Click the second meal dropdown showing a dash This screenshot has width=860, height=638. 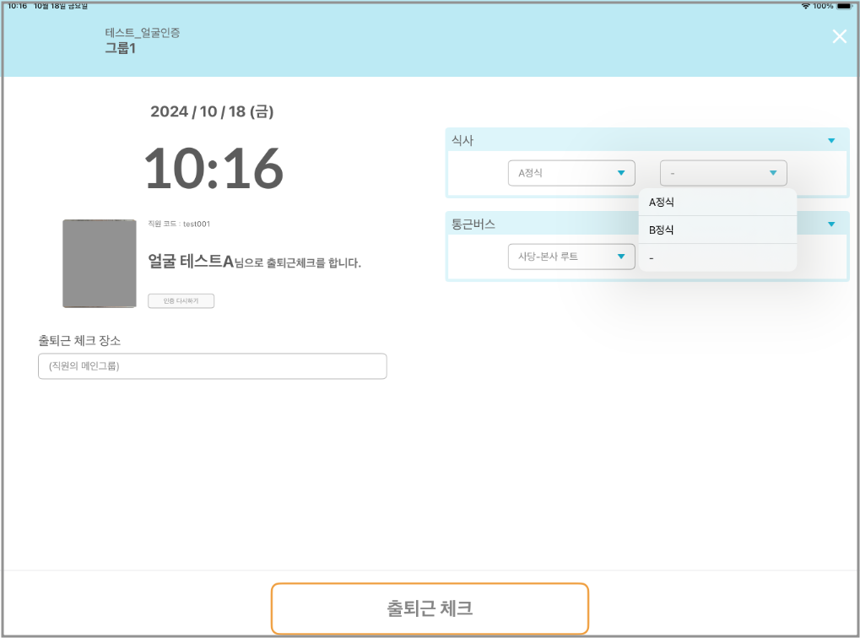(722, 173)
